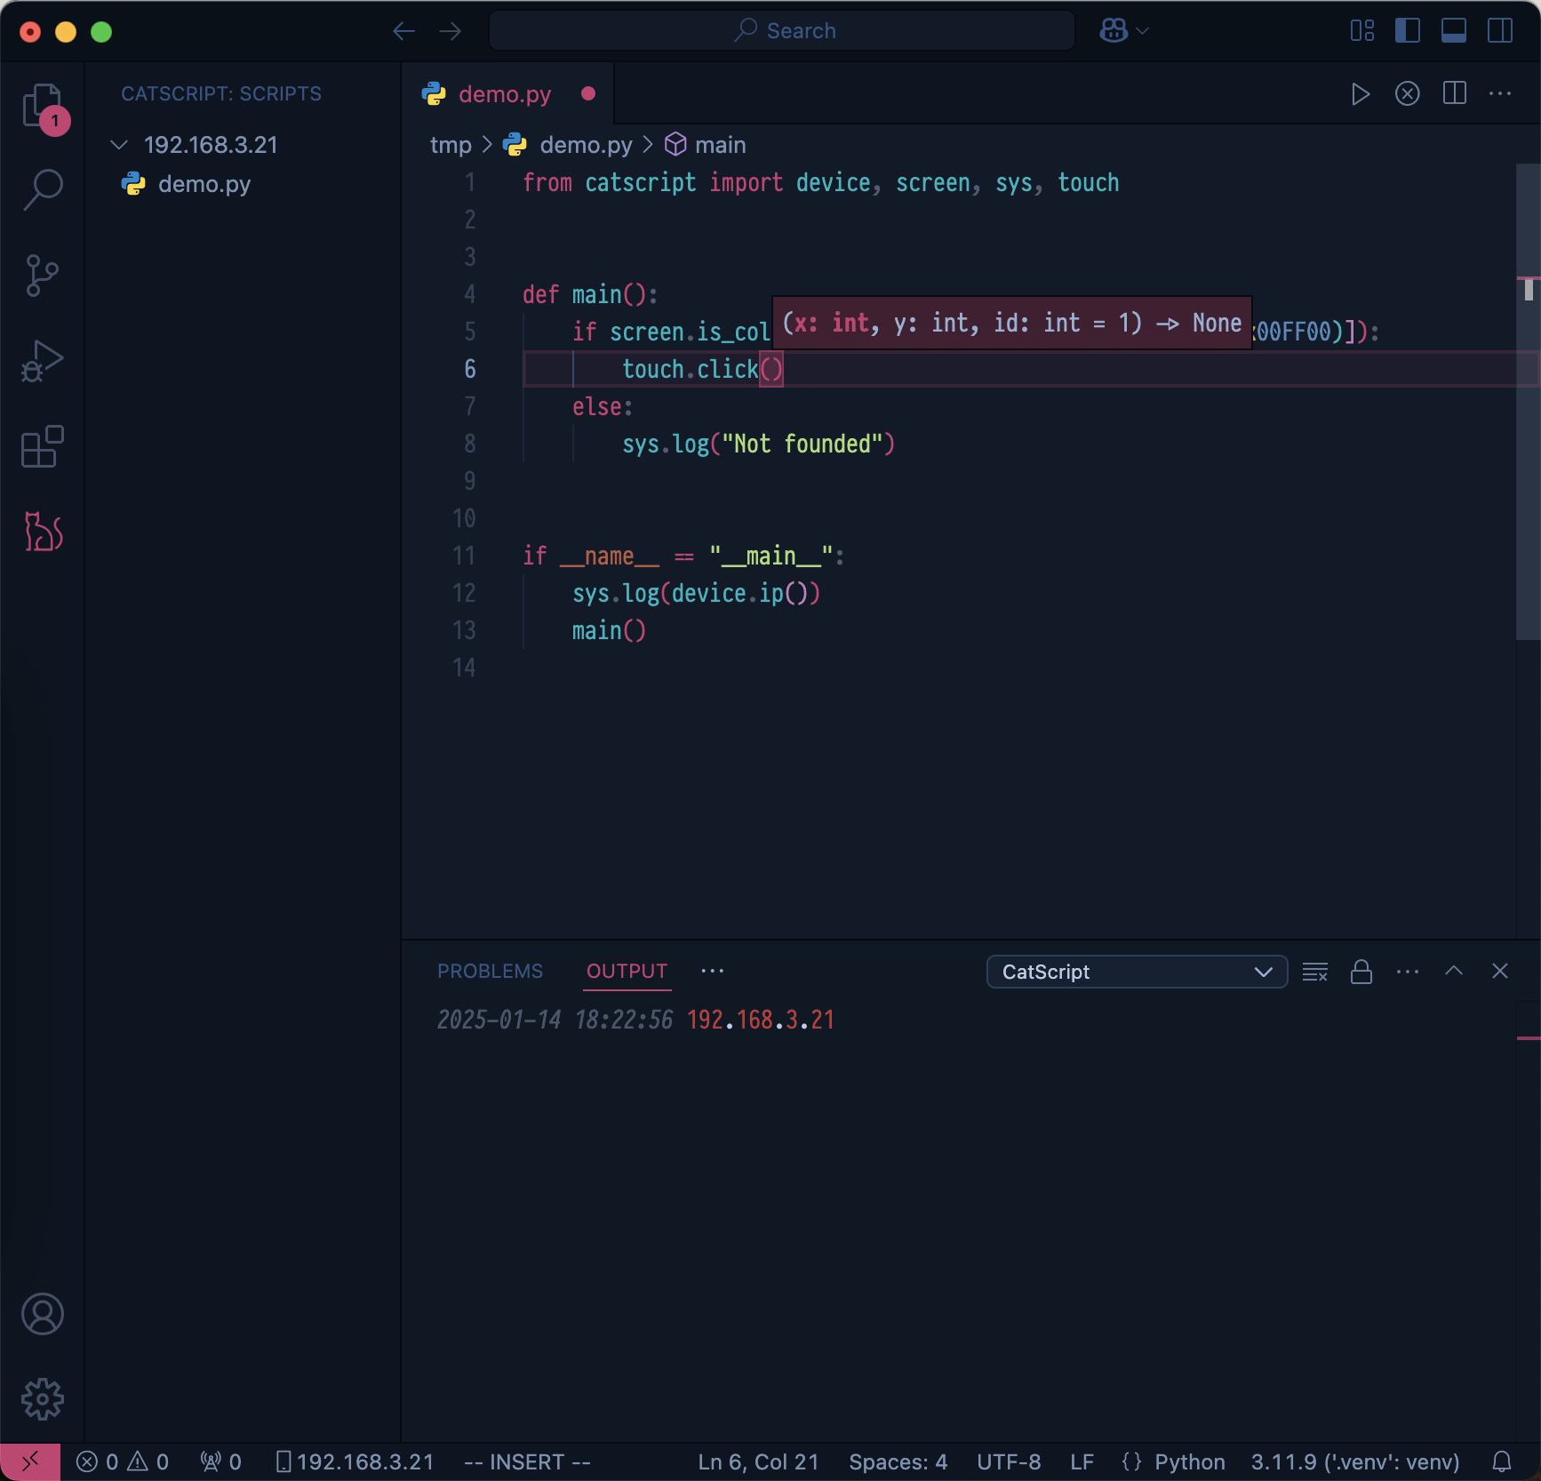Screen dimensions: 1541x1481
Task: Open the Source Control view
Action: (42, 275)
